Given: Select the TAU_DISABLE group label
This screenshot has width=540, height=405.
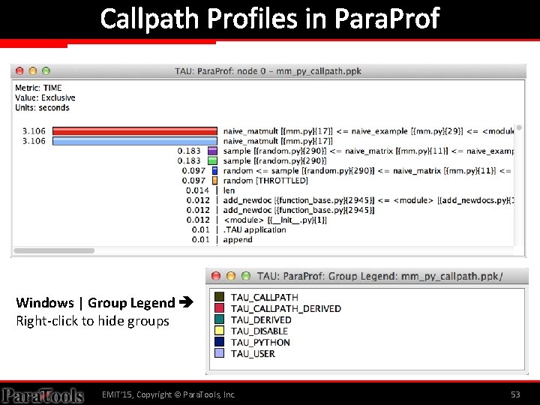Looking at the screenshot, I should (x=259, y=331).
